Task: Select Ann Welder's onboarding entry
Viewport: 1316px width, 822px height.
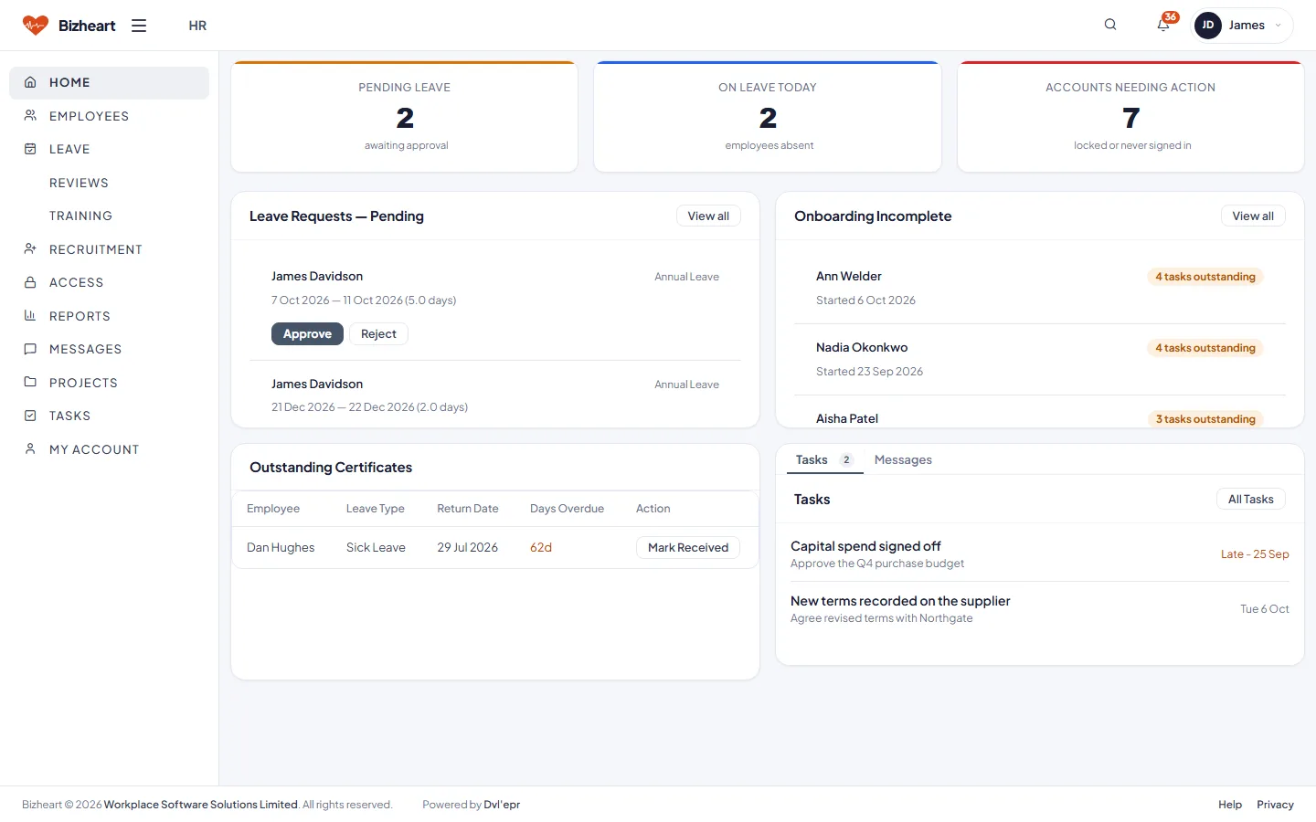Action: (x=1040, y=288)
